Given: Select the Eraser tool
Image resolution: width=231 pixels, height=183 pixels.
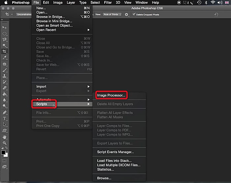Looking at the screenshot, I should click(4, 88).
